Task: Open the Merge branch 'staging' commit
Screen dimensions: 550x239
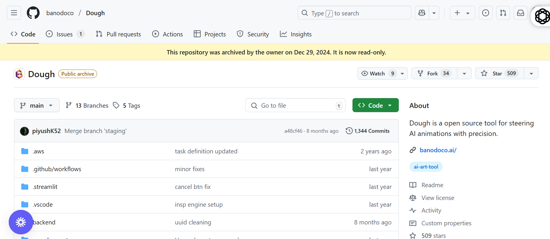Action: click(96, 131)
